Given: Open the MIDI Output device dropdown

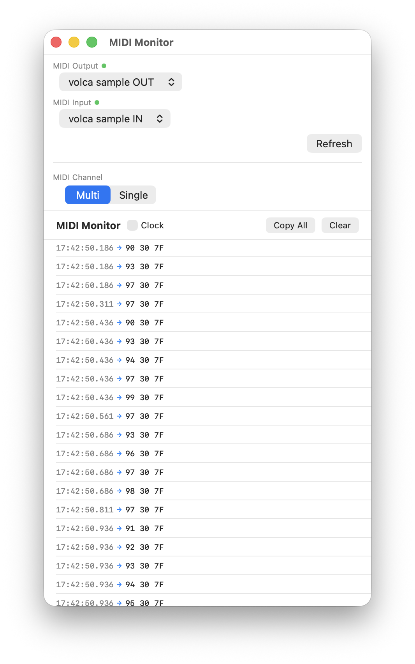Looking at the screenshot, I should (x=120, y=82).
